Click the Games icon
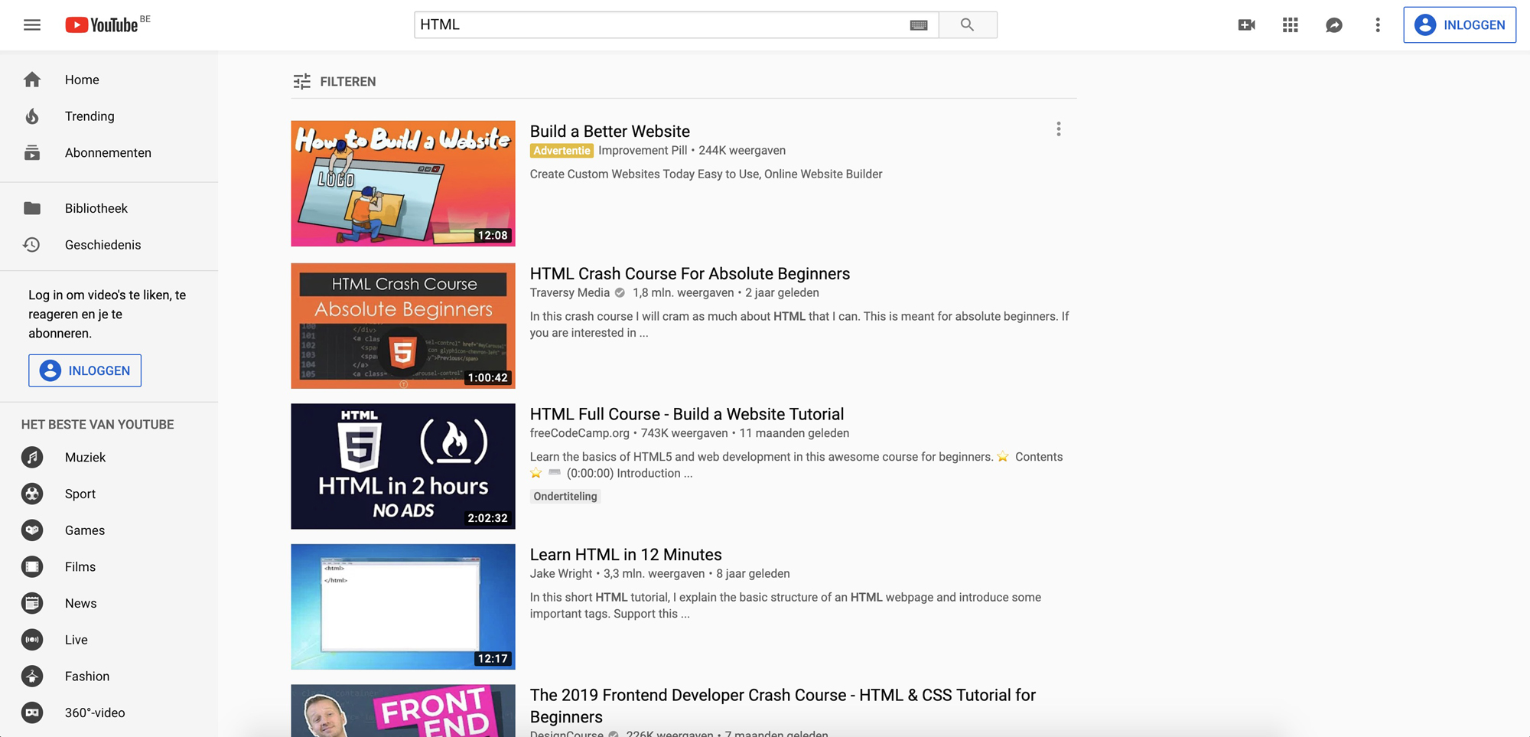The width and height of the screenshot is (1530, 737). coord(32,530)
